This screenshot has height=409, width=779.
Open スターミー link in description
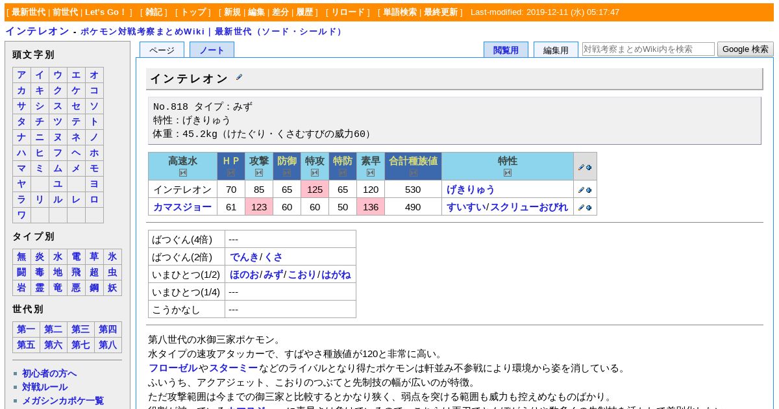tap(233, 368)
